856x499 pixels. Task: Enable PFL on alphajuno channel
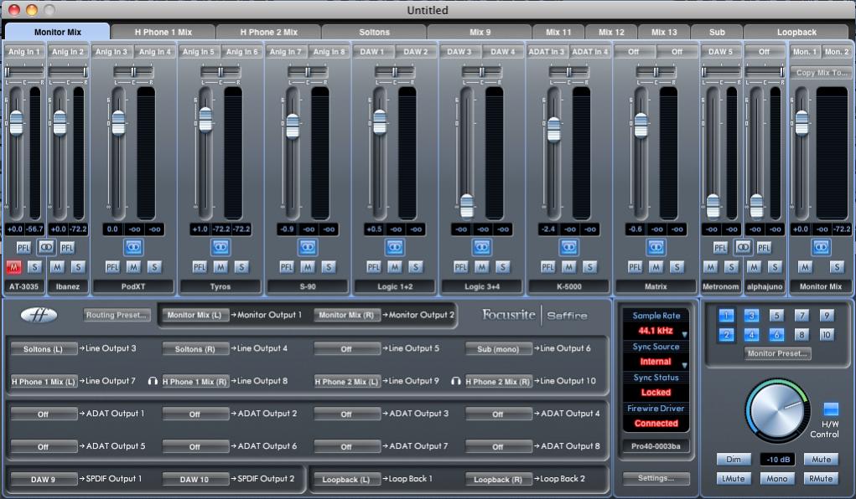(764, 248)
